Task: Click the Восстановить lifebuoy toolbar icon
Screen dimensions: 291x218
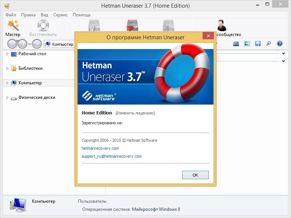Action: 43,25
